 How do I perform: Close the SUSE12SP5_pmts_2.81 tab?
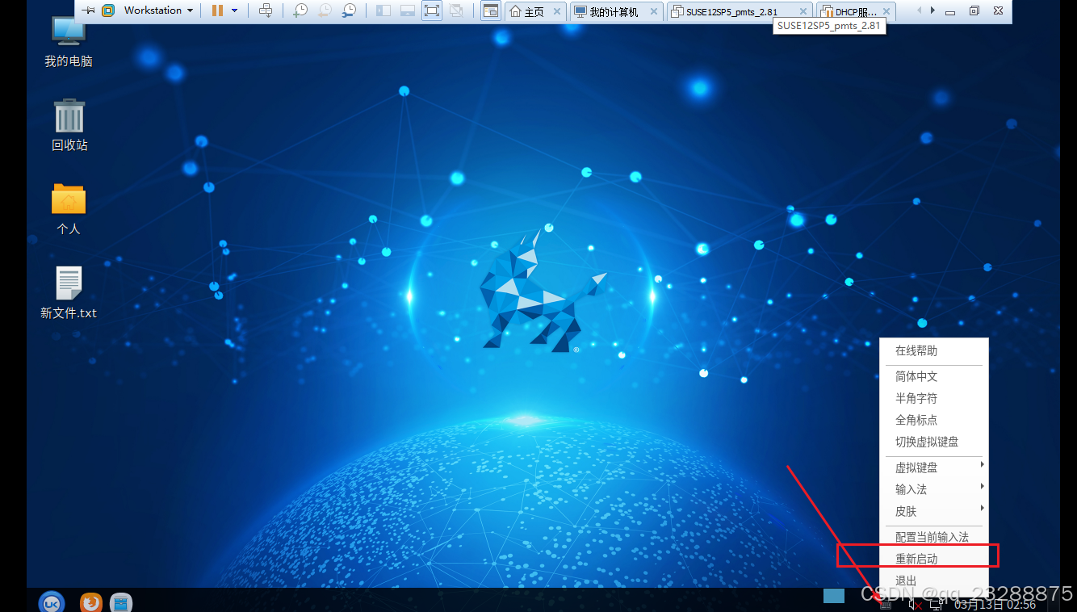click(x=803, y=12)
